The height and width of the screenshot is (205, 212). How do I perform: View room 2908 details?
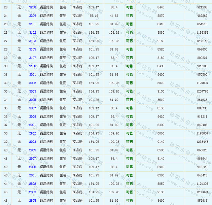click(x=32, y=167)
